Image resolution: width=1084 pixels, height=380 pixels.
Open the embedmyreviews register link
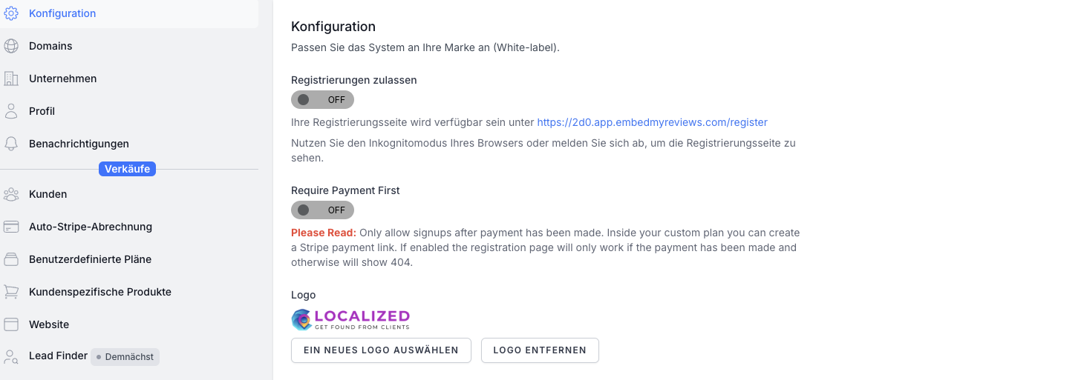[652, 122]
